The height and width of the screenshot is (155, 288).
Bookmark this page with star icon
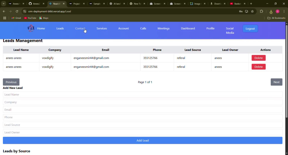(x=252, y=12)
